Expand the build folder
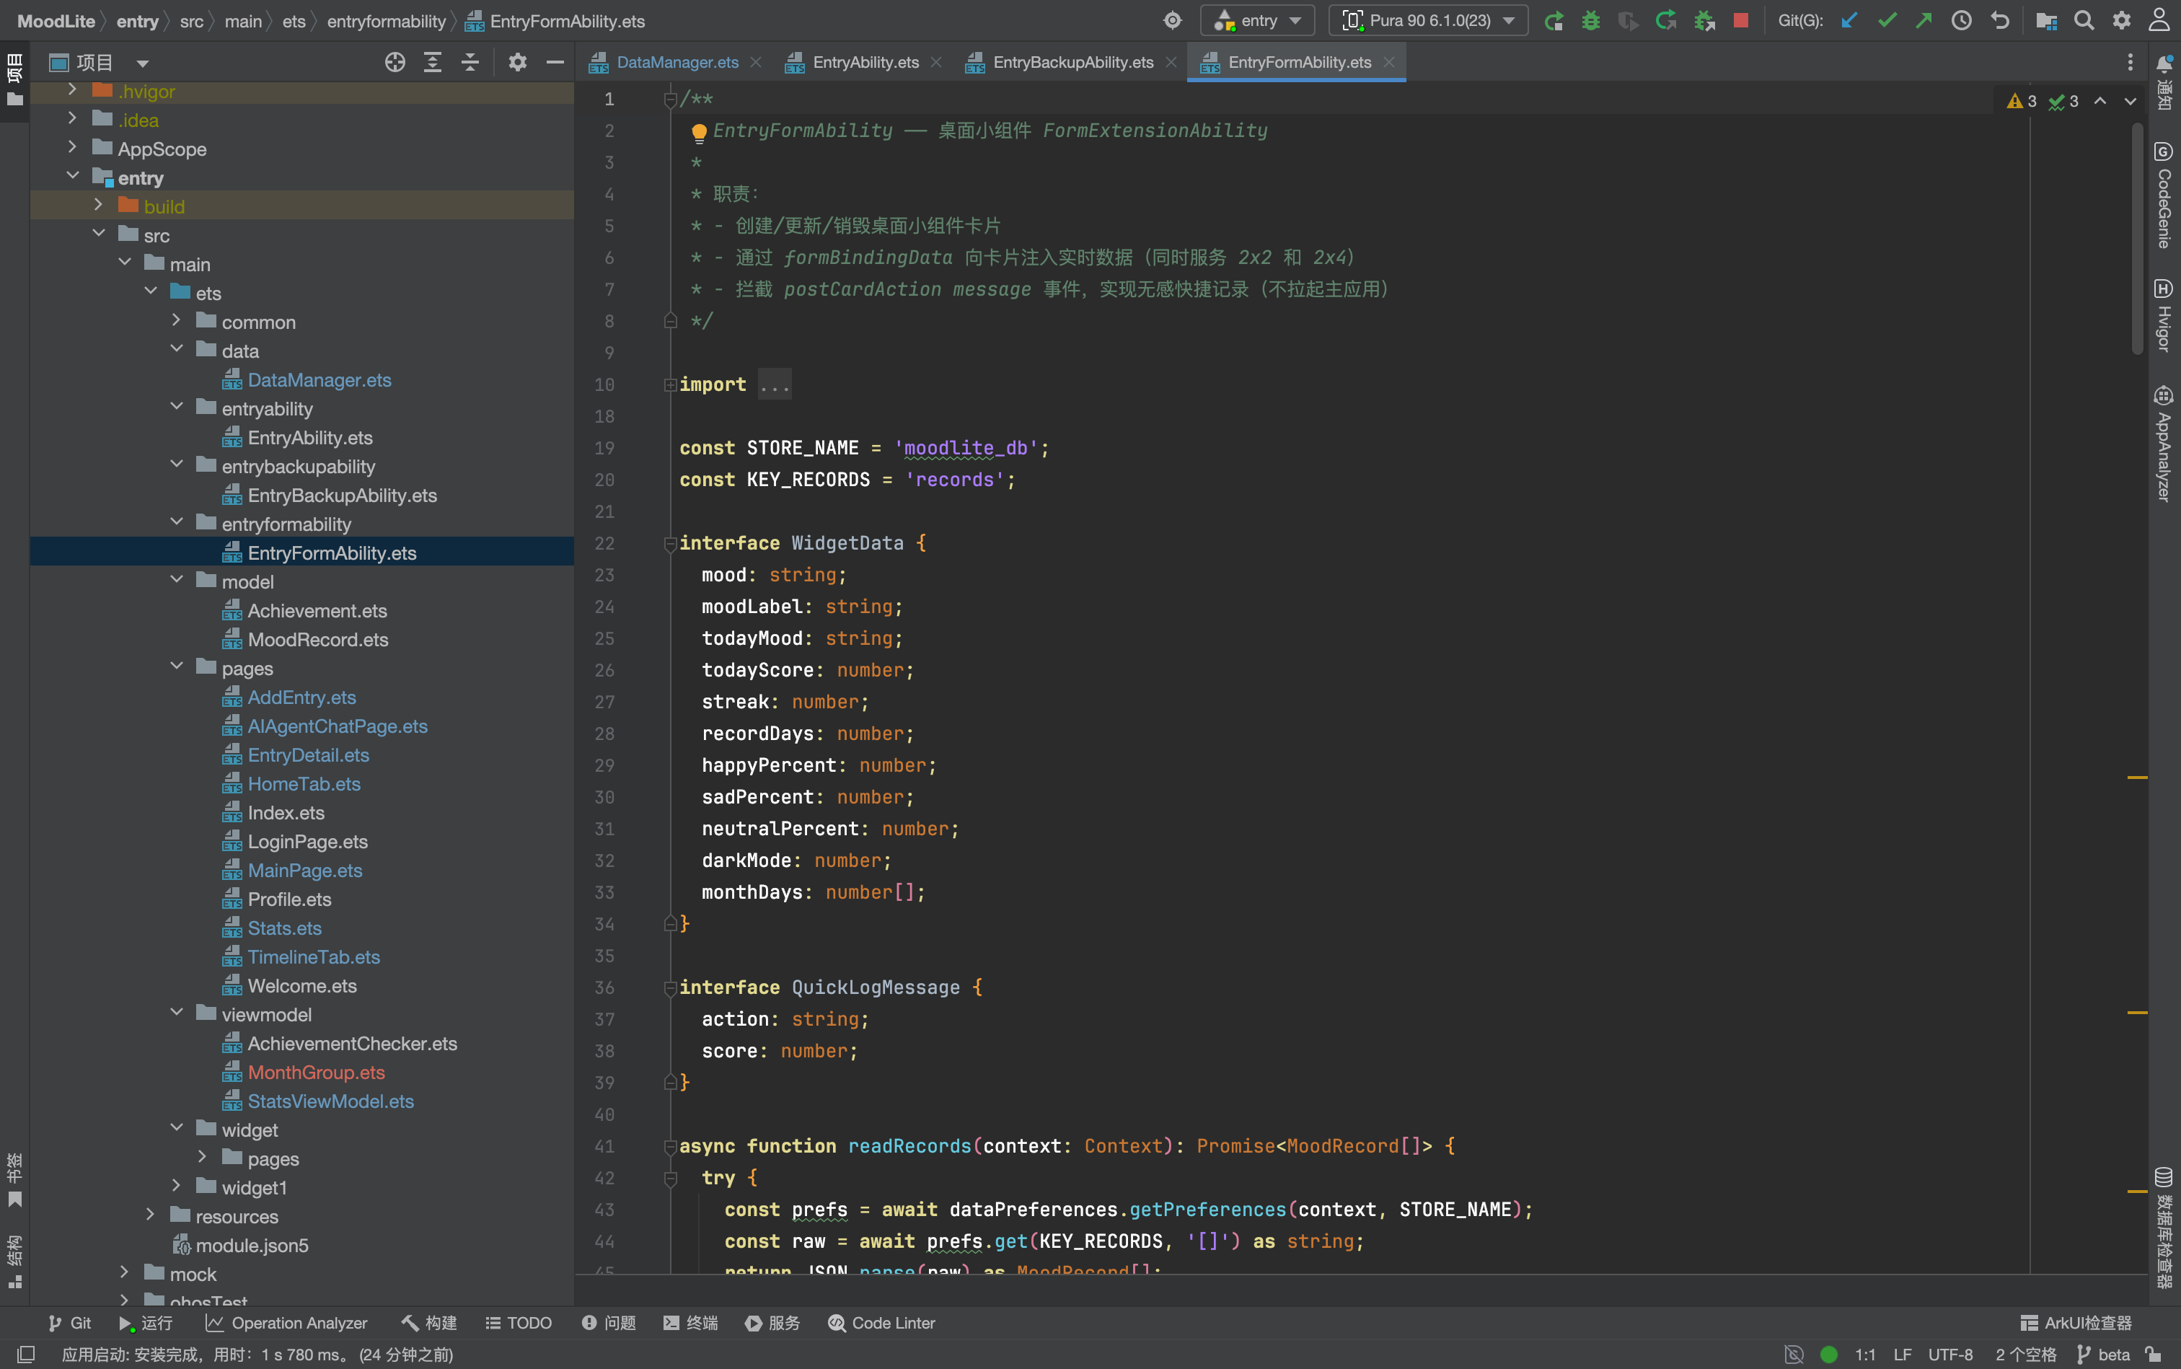 98,206
